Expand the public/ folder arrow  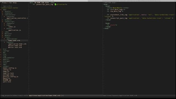tap(1, 59)
